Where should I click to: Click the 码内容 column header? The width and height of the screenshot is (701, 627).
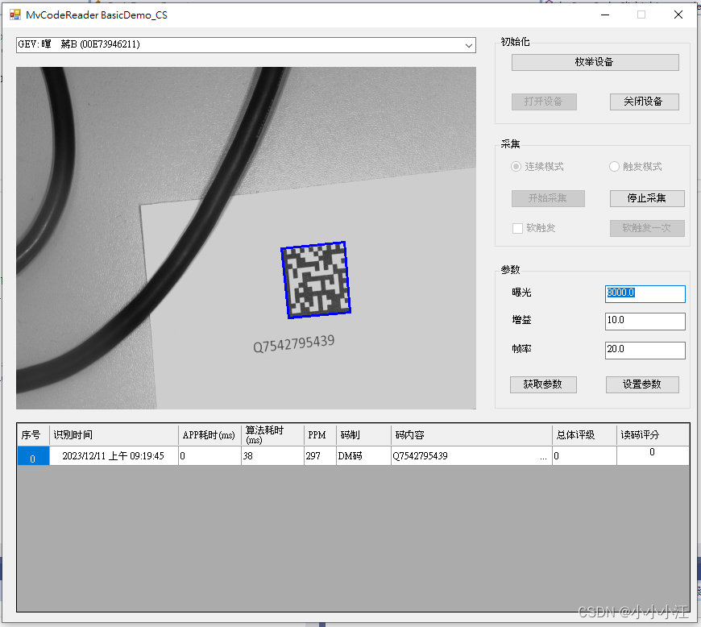471,434
